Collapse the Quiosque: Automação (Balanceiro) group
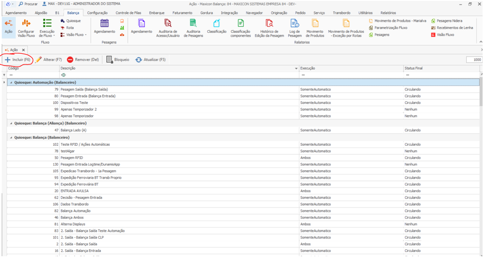 (12, 83)
